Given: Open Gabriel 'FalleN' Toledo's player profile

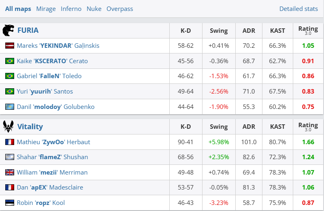Looking at the screenshot, I should click(49, 76).
